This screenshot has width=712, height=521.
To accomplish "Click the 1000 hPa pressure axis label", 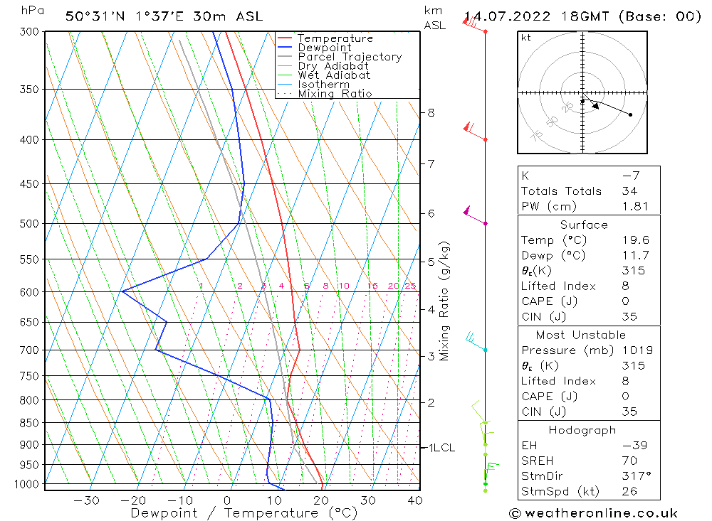I will click(27, 484).
